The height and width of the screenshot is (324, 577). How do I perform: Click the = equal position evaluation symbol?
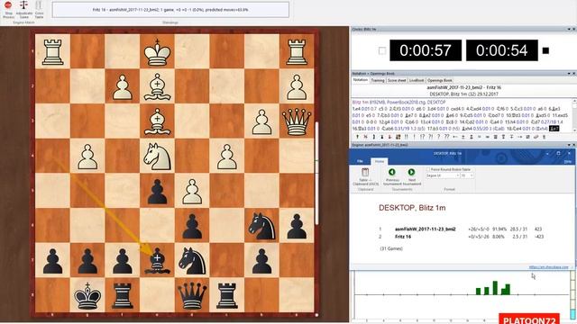tap(479, 137)
